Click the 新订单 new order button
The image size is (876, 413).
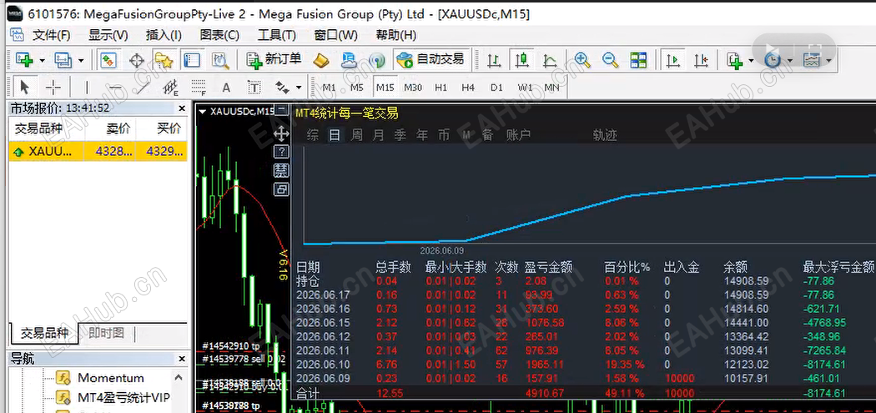tap(274, 60)
